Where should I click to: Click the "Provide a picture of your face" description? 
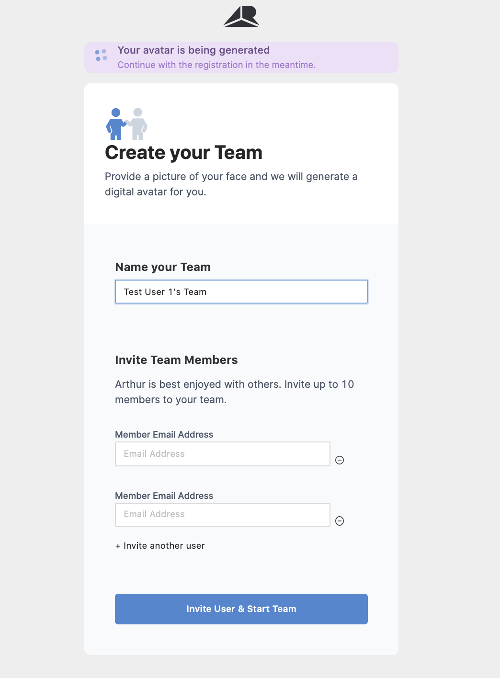click(231, 184)
